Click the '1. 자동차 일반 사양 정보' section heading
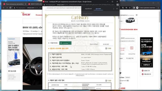This screenshot has width=162, height=91. click(56, 80)
